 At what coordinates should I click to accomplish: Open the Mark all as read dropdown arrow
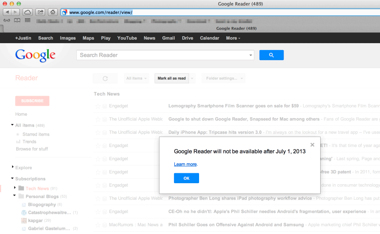coord(192,78)
